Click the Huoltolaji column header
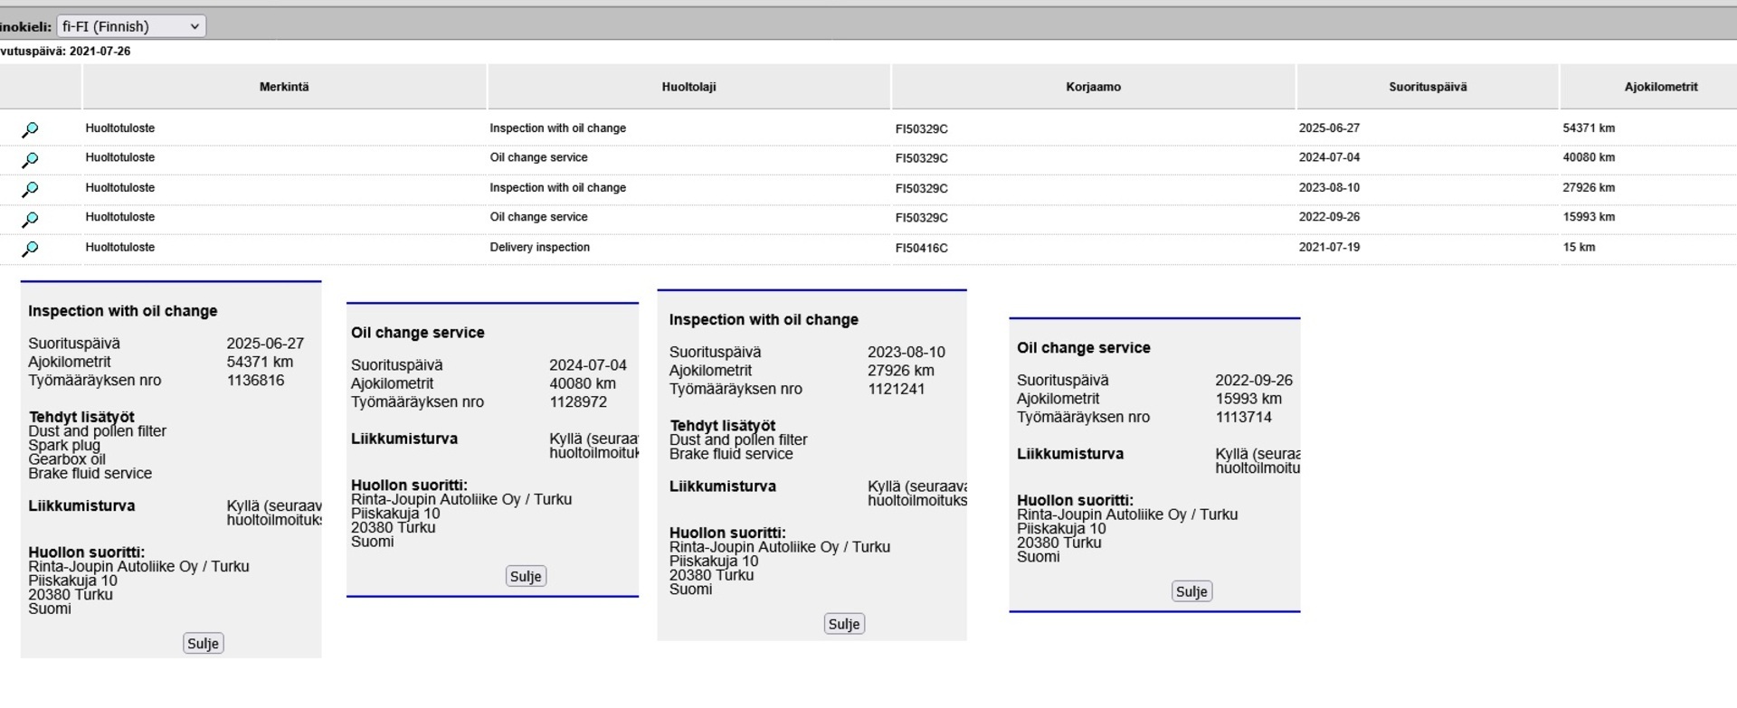This screenshot has height=708, width=1737. tap(688, 87)
